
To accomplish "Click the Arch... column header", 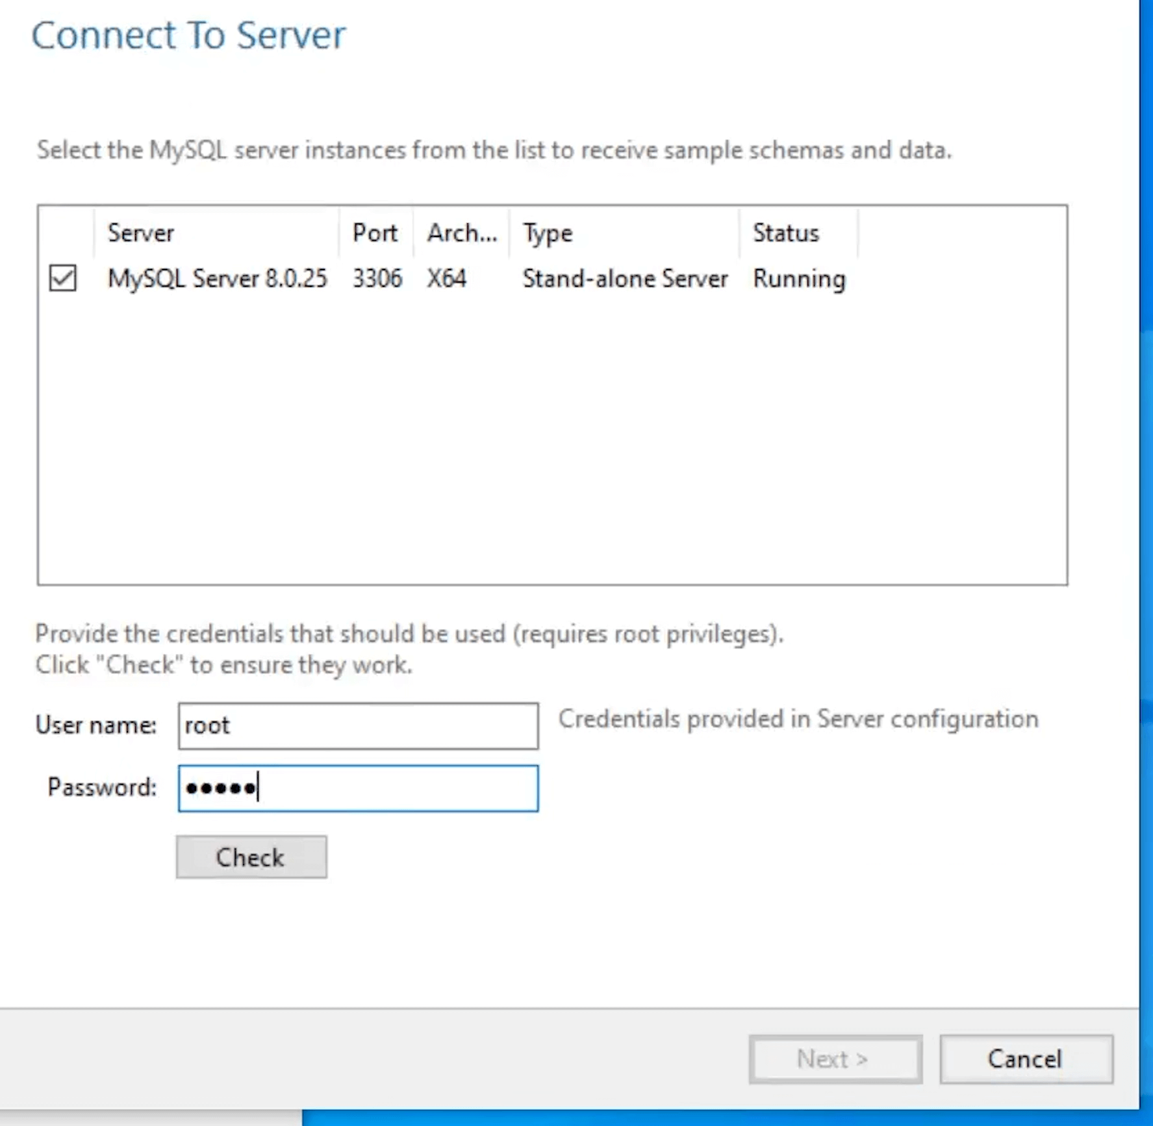I will (462, 232).
